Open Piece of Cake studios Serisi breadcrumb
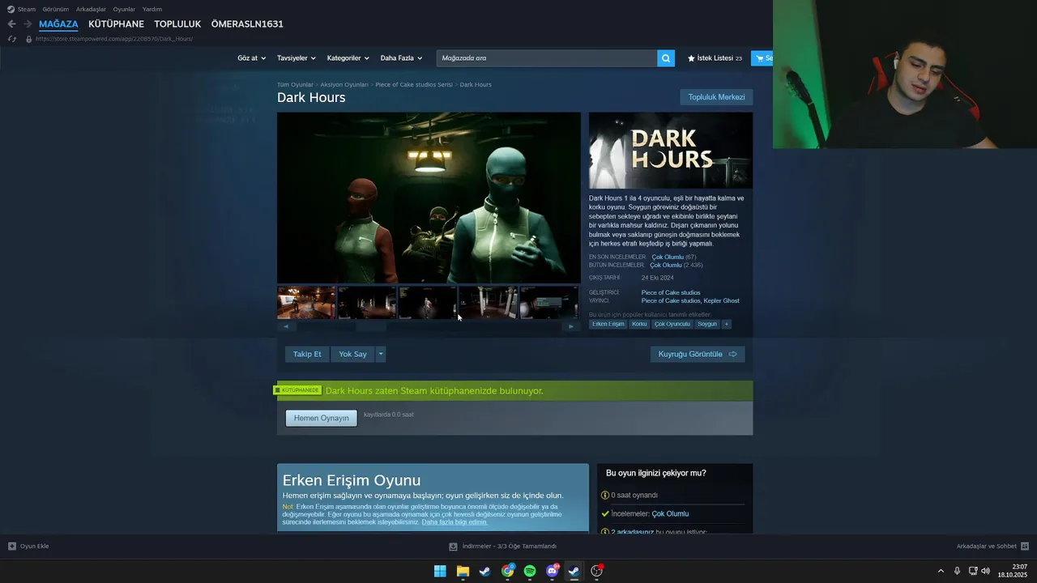 (x=414, y=84)
